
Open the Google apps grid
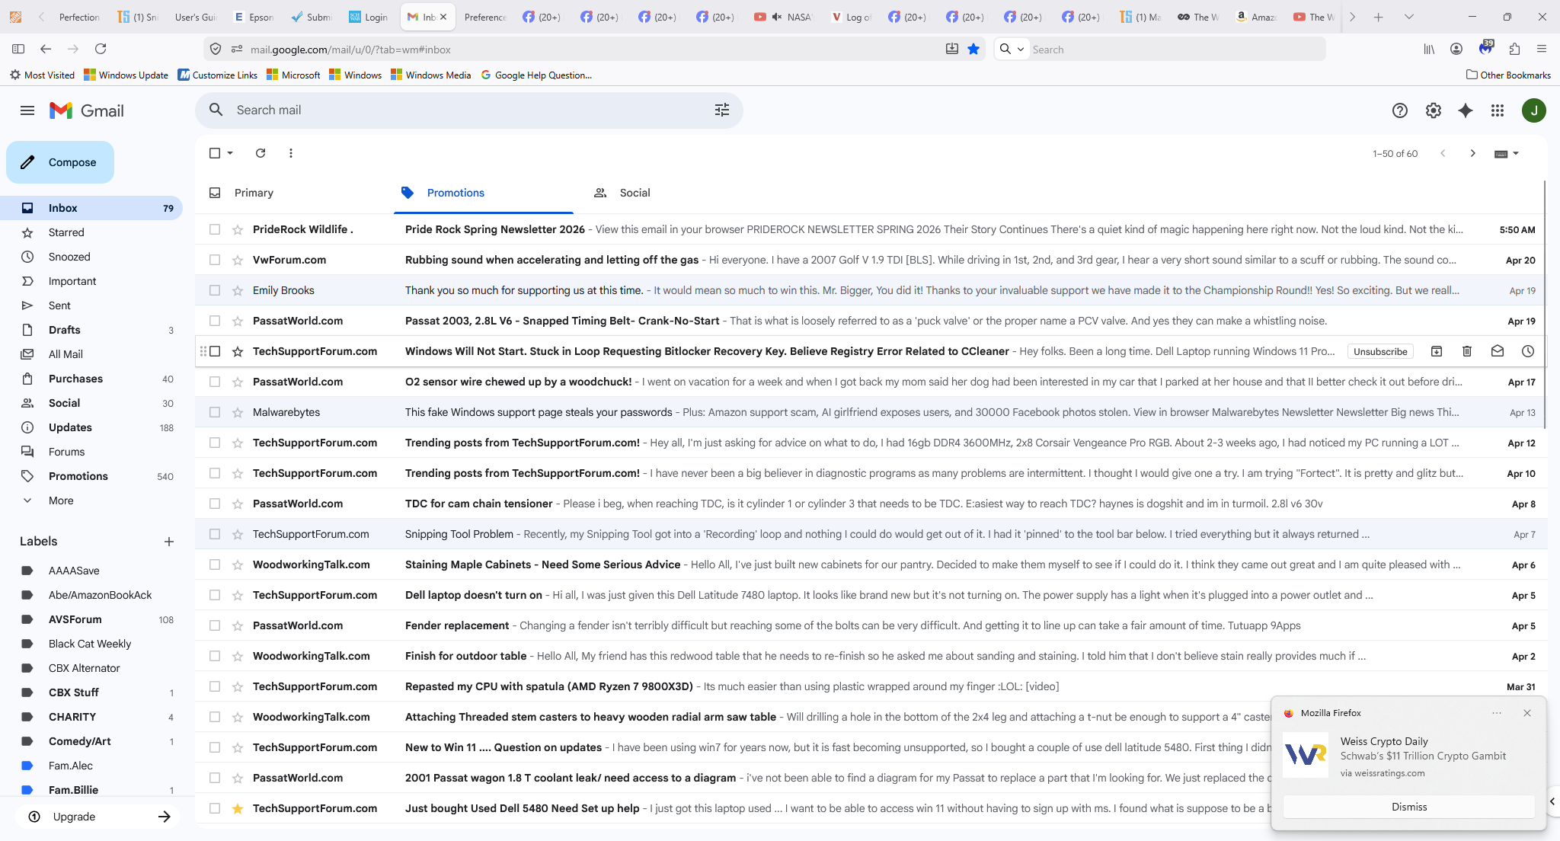(x=1497, y=110)
